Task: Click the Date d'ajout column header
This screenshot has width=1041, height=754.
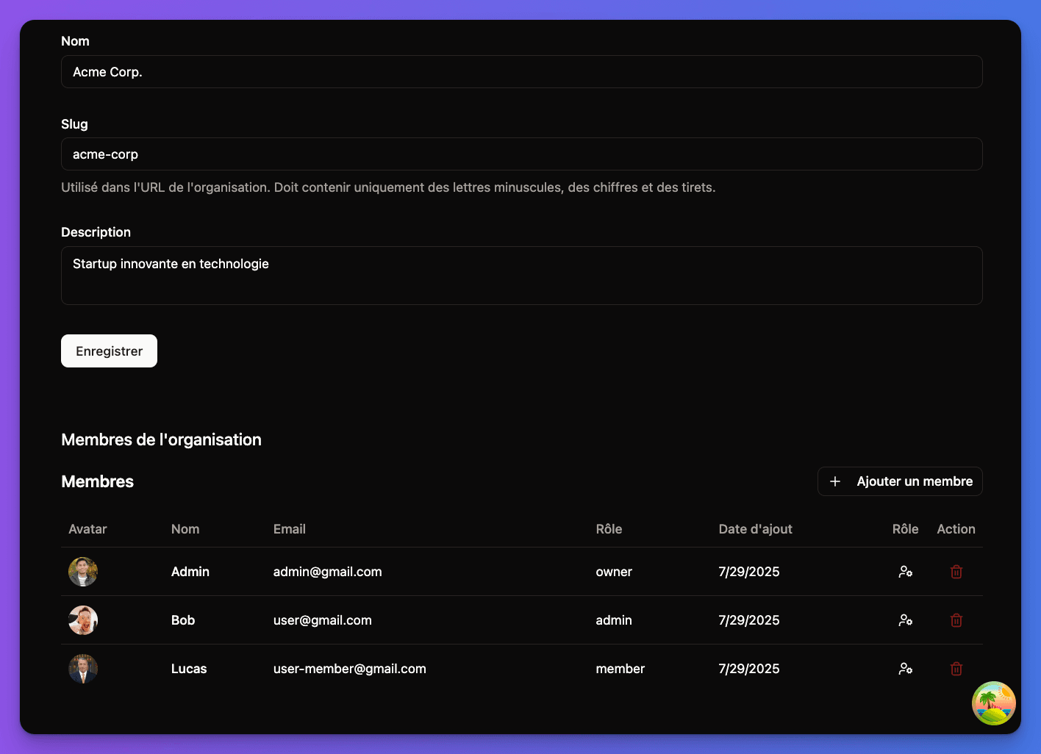Action: pyautogui.click(x=755, y=528)
